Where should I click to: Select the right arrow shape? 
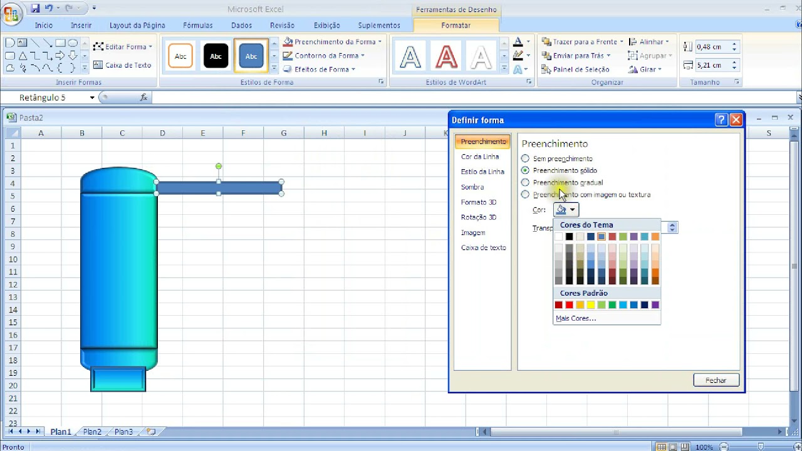60,56
